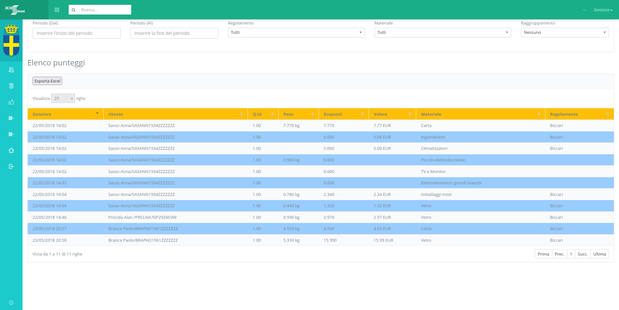Open the Gestore user menu
The width and height of the screenshot is (619, 310).
point(603,10)
